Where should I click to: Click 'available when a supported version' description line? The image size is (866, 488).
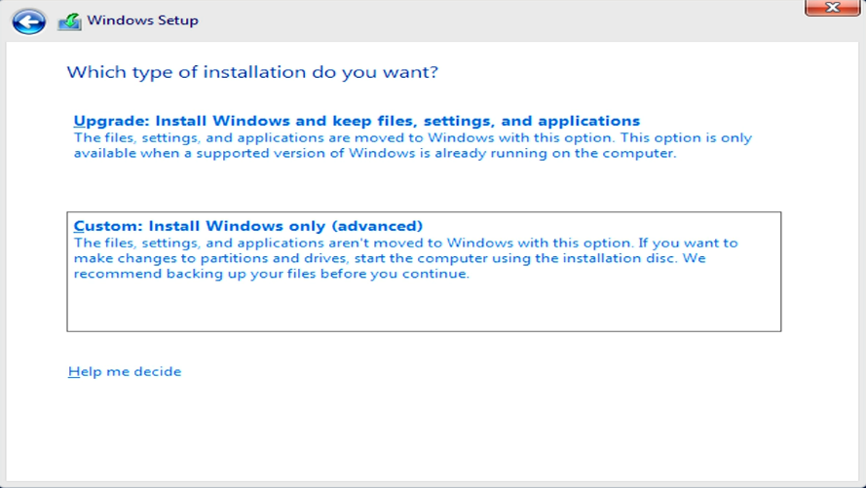(x=375, y=153)
